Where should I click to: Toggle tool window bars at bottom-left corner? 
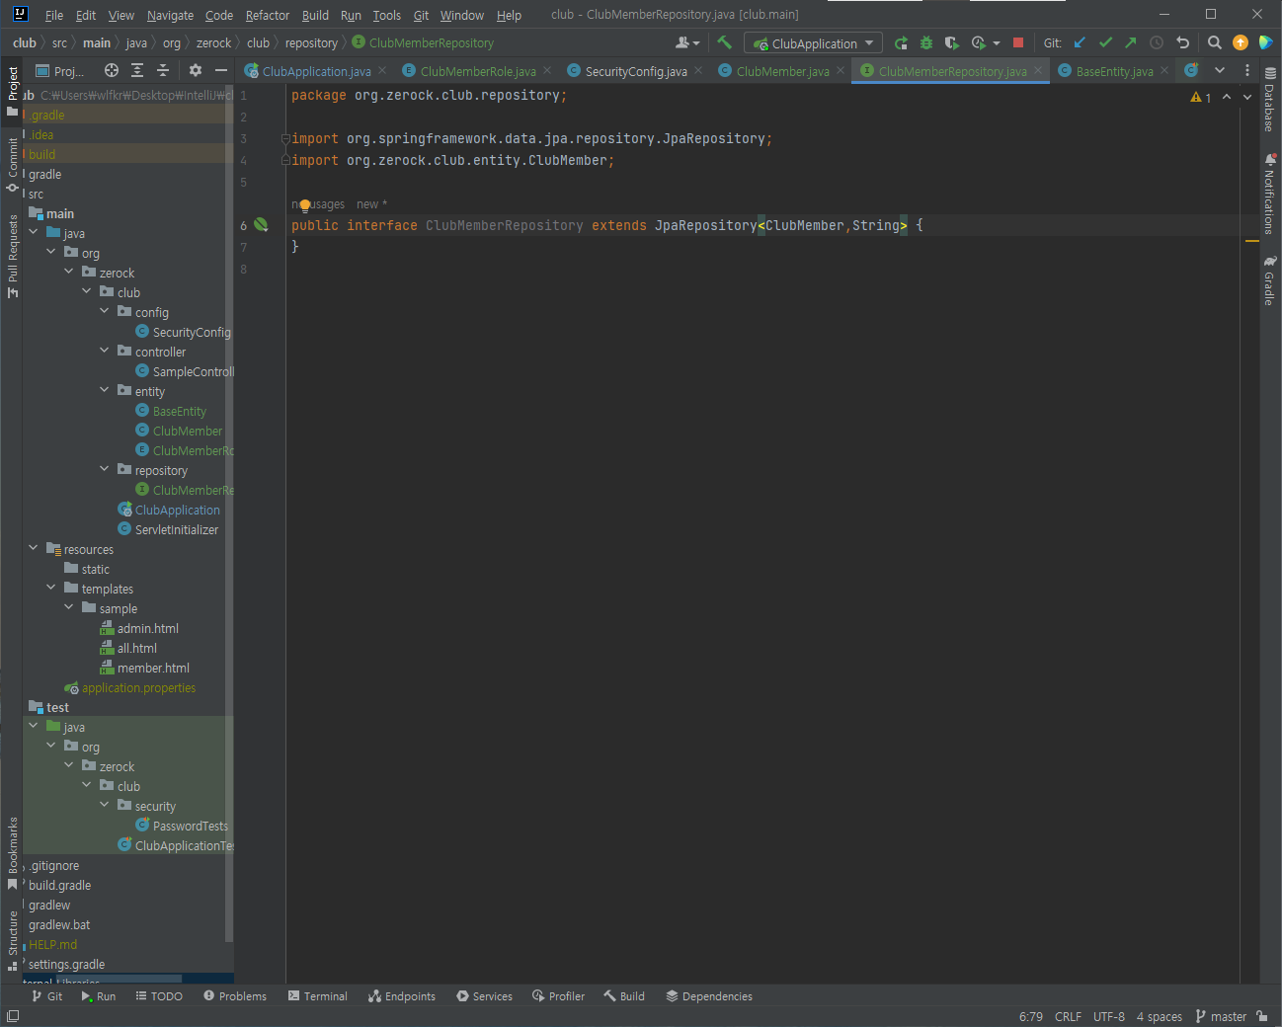(x=12, y=1016)
